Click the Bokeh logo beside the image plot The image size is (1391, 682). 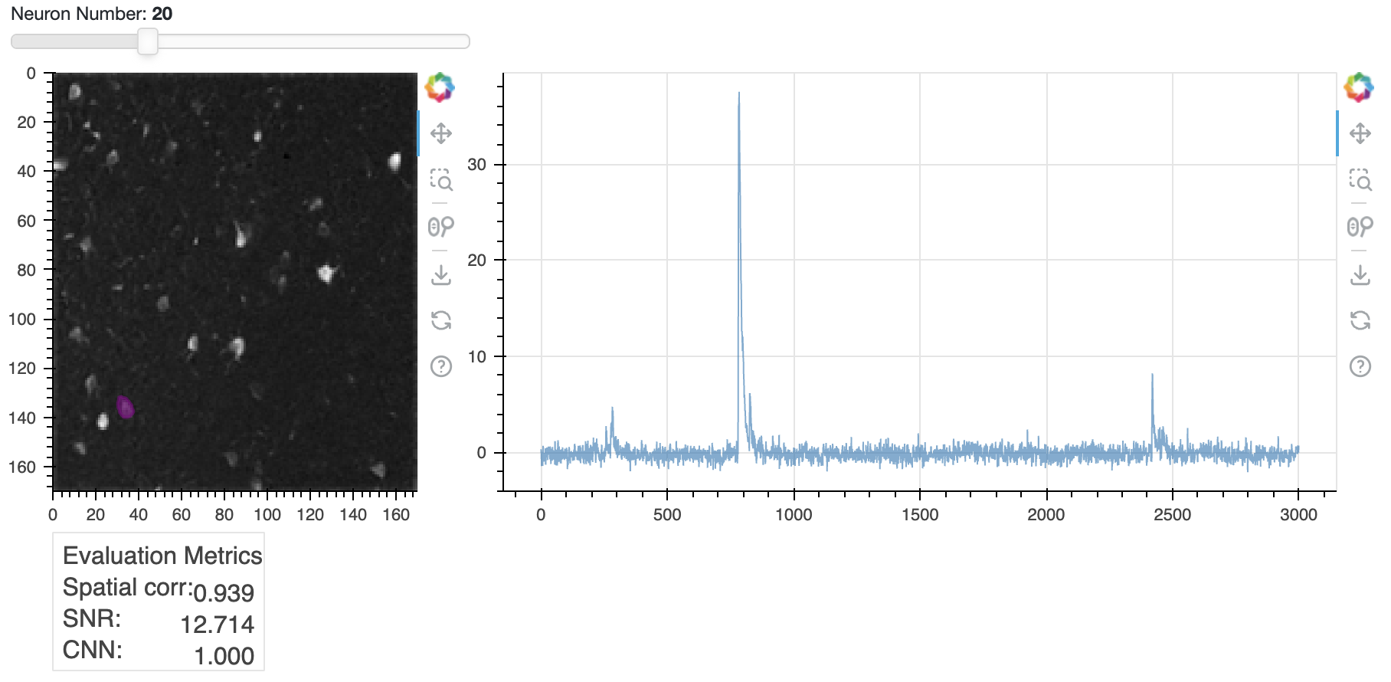pos(440,87)
